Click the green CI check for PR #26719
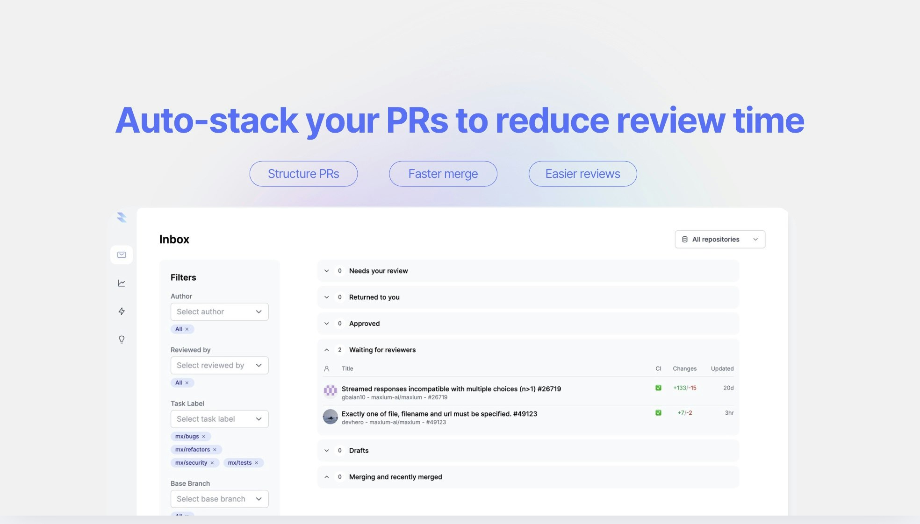Image resolution: width=920 pixels, height=524 pixels. (658, 388)
